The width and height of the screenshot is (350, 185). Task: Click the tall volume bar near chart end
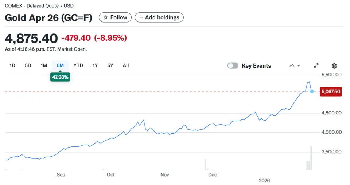[311, 158]
